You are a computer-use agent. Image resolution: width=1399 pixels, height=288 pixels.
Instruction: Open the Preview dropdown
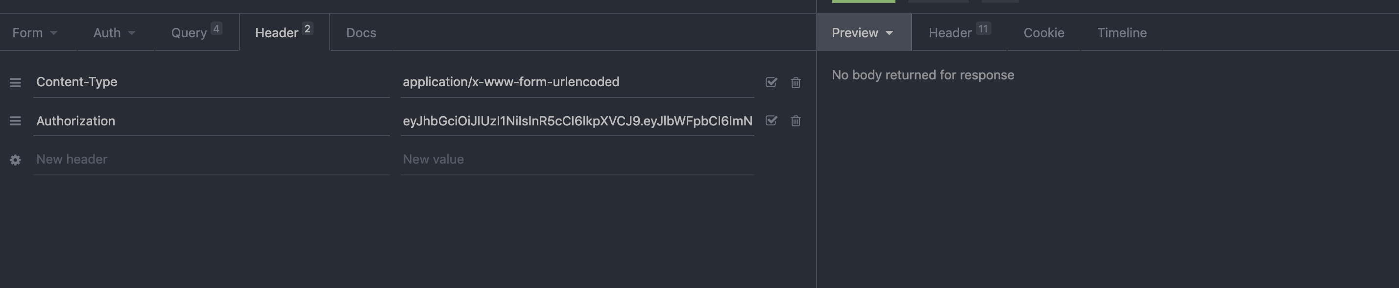tap(863, 32)
